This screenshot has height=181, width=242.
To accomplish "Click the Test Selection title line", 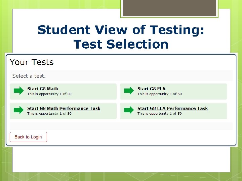I will point(121,44).
